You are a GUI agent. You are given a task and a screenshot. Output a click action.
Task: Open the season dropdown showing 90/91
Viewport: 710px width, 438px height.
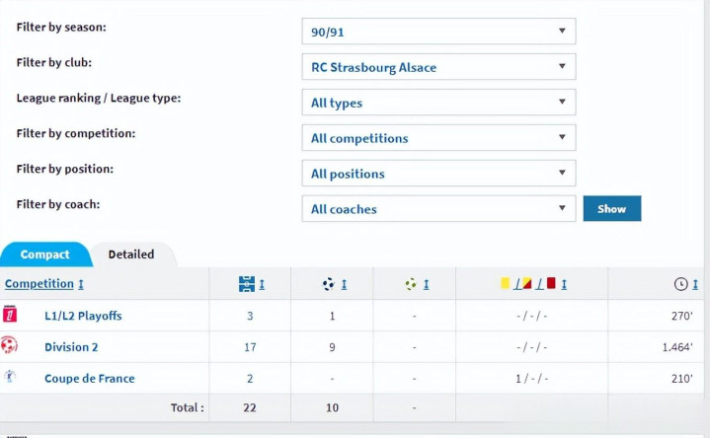(437, 32)
